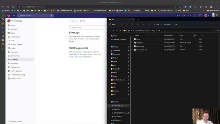This screenshot has height=124, width=220.
Task: Click the GitLab logo home icon
Action: [9, 15]
